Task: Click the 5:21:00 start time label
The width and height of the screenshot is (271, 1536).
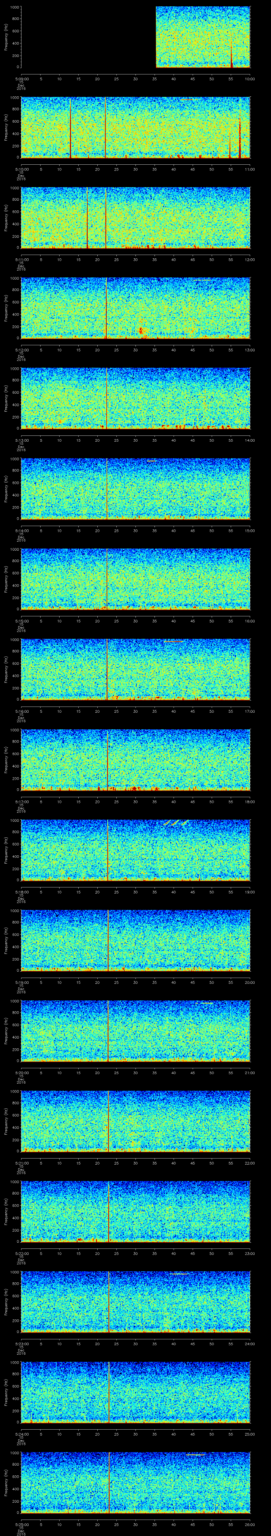Action: (21, 1163)
